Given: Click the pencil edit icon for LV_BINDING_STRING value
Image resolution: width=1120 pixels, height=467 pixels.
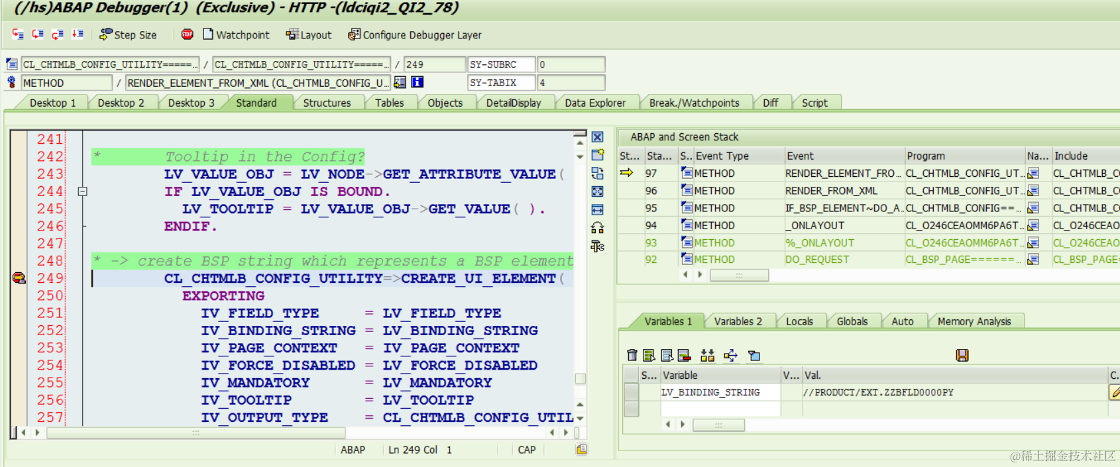Looking at the screenshot, I should [x=1115, y=392].
